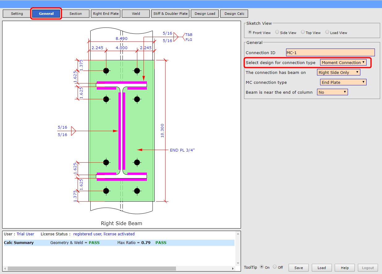Screen dimensions: 382x274
Task: Expand the Right Side Only beam dropdown
Action: point(338,72)
